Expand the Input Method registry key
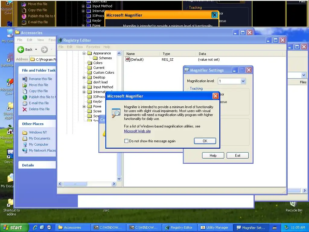 84,87
